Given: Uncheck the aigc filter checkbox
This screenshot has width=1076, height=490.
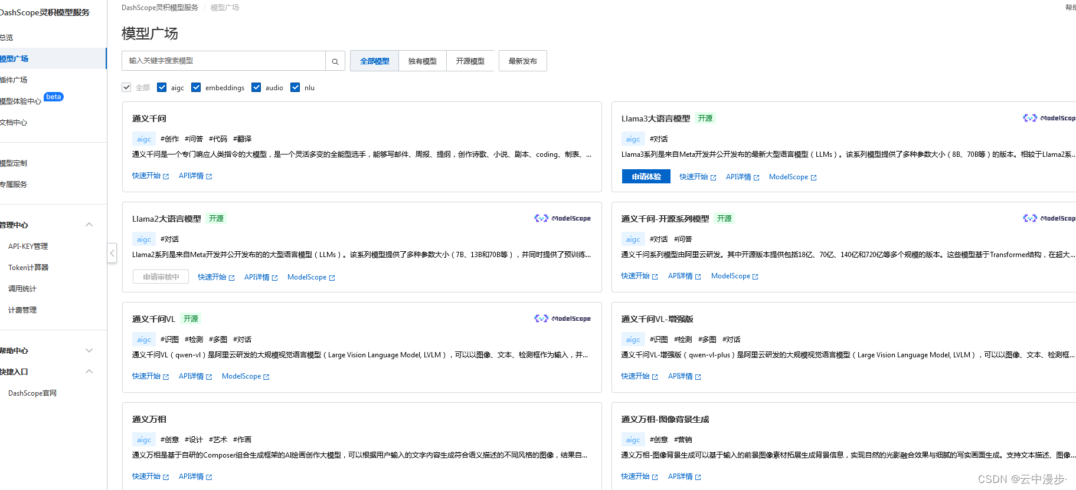Looking at the screenshot, I should coord(162,87).
